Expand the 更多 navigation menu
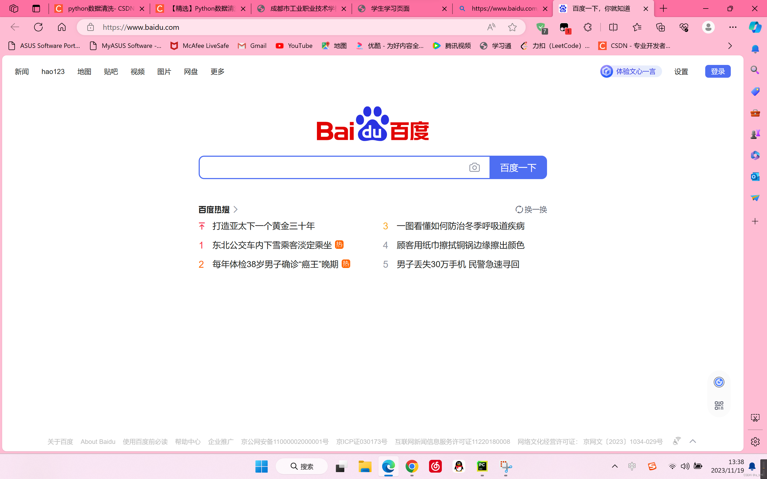Screen dimensions: 767x479 coord(217,72)
